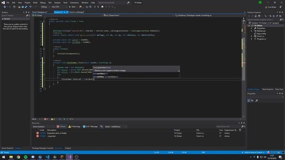Viewport: 285px width, 160px height.
Task: Switch to the Form1.Designer.cs tab
Action: (40, 12)
